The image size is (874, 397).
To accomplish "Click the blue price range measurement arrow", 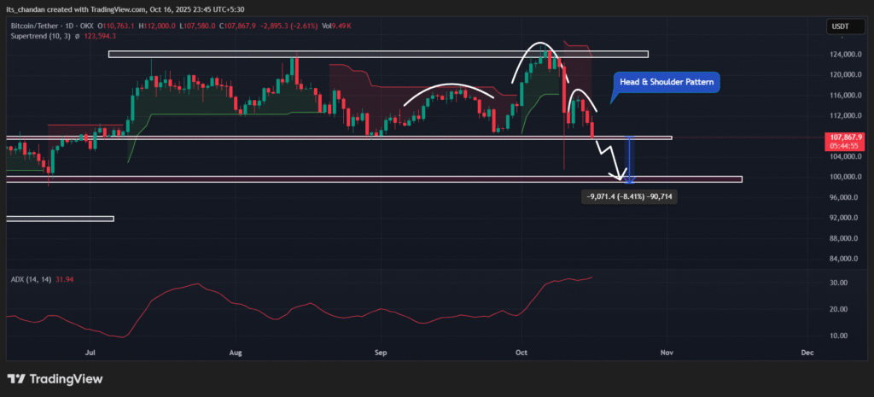I will tap(629, 159).
